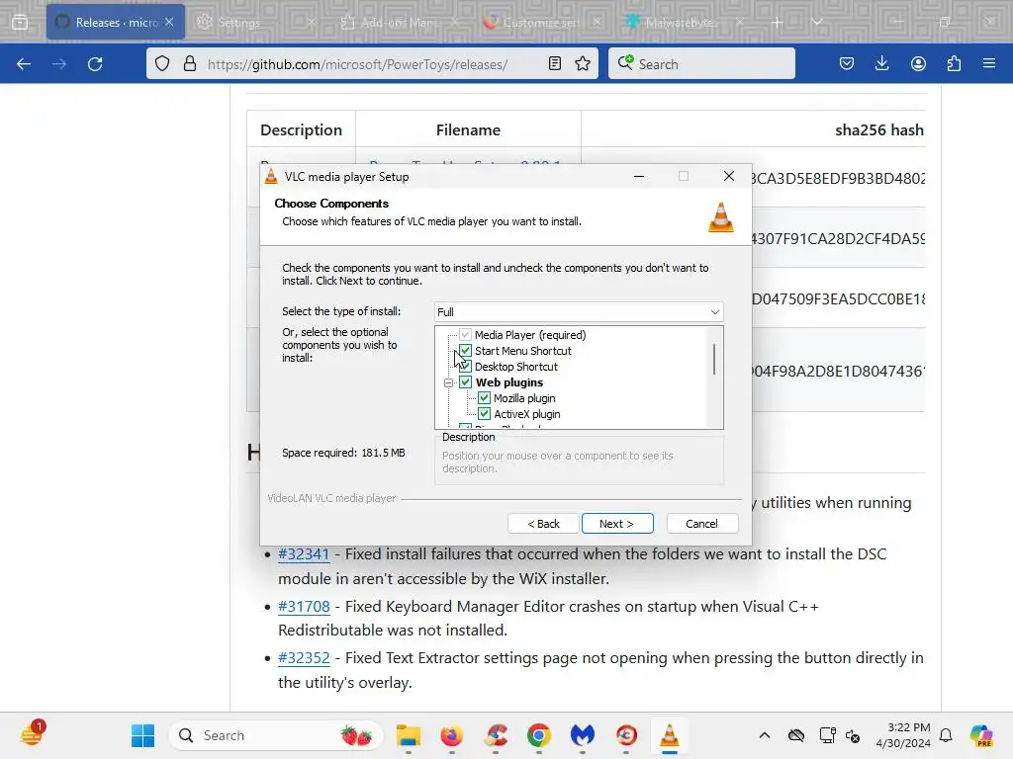Image resolution: width=1013 pixels, height=759 pixels.
Task: Open a new browser tab
Action: click(x=778, y=22)
